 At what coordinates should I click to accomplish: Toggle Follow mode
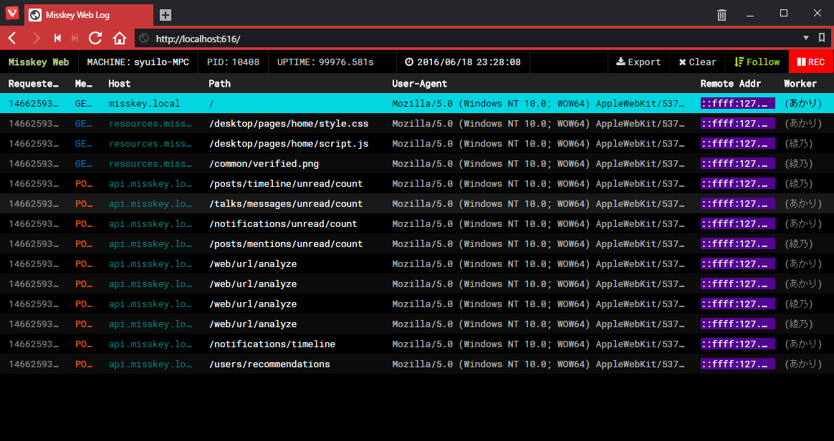pos(757,62)
